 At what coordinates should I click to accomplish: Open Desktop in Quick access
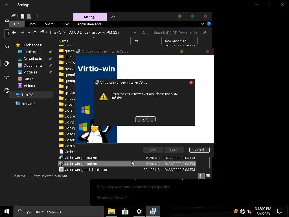coord(30,52)
